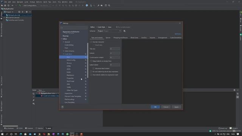Open folder icon in main toolbar

click(2, 5)
